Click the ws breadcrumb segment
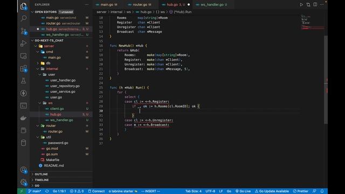The width and height of the screenshot is (345, 194). [128, 12]
